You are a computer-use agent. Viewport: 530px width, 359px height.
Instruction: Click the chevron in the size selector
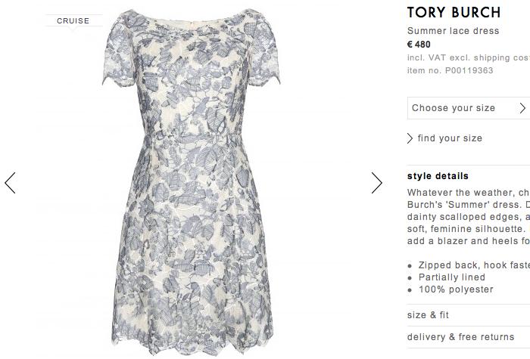(522, 108)
